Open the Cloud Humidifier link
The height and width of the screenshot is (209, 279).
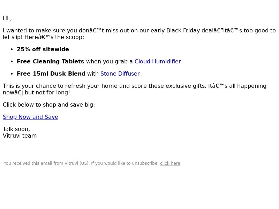tap(158, 62)
